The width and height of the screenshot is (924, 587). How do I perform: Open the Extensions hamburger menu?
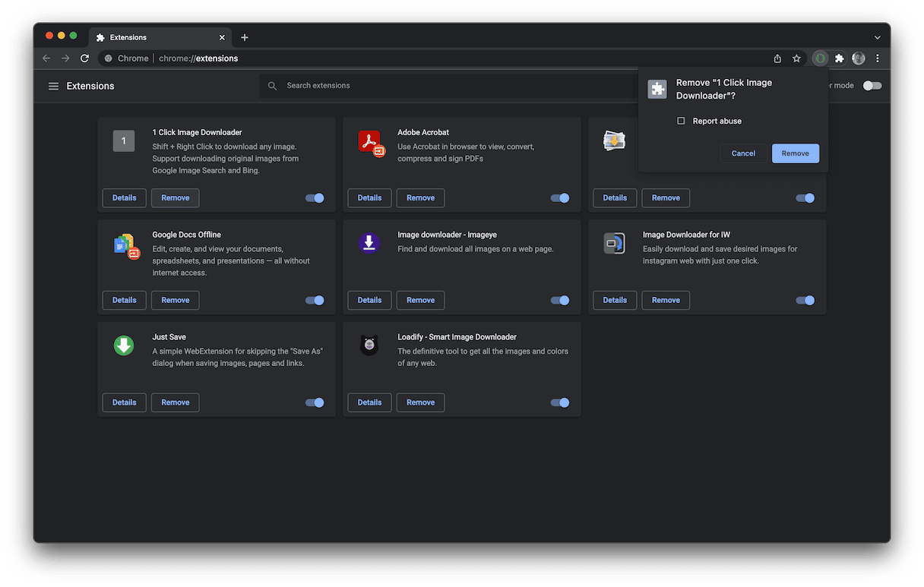53,87
